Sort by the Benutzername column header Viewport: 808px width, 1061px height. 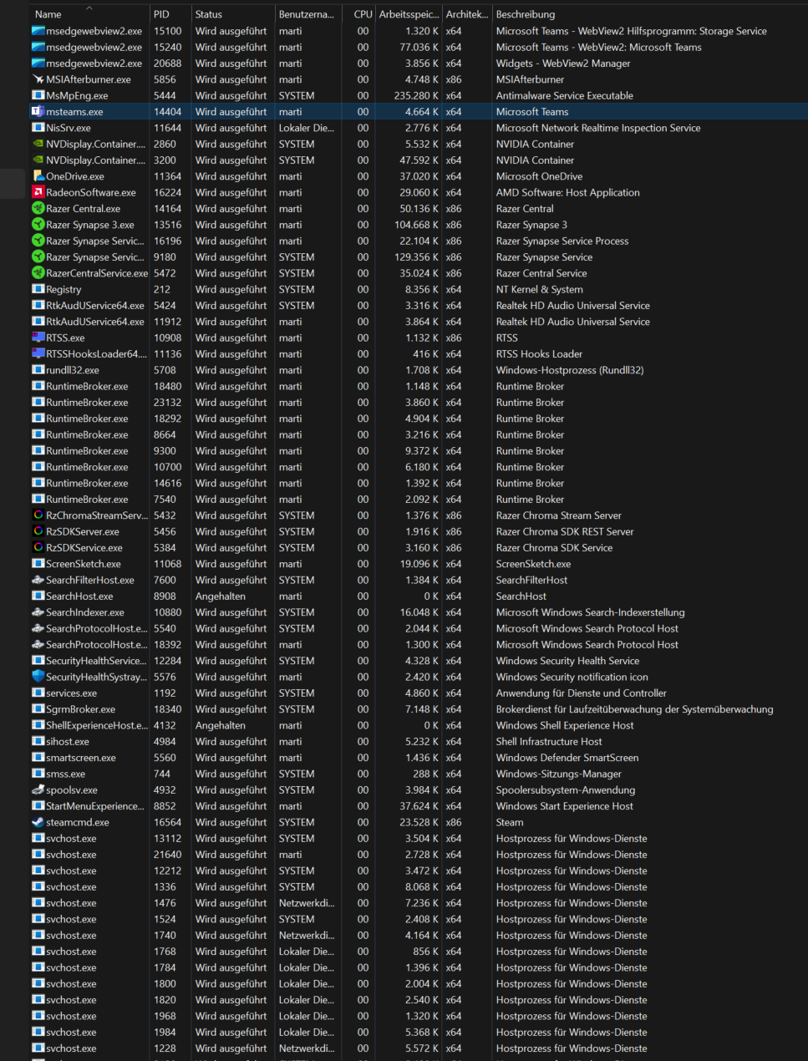point(308,14)
